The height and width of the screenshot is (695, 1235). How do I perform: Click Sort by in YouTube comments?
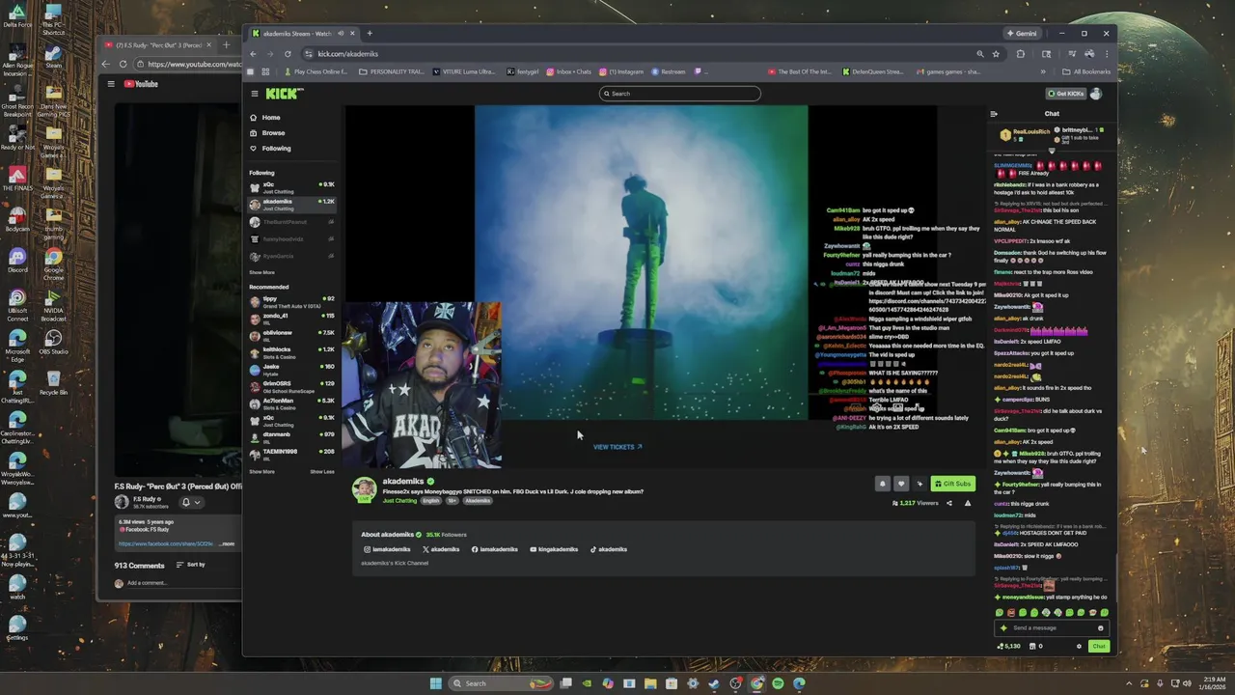pyautogui.click(x=191, y=565)
